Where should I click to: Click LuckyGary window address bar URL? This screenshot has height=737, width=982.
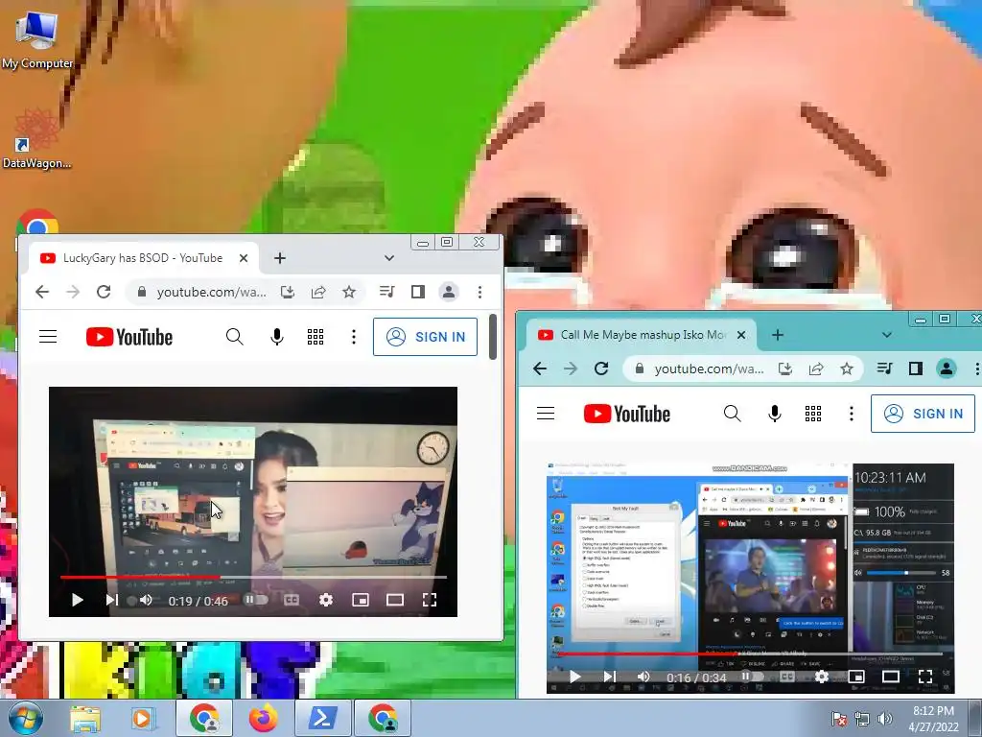212,292
